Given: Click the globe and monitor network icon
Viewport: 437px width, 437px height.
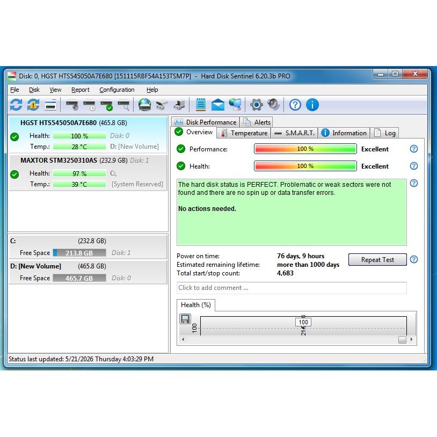Looking at the screenshot, I should coord(236,105).
